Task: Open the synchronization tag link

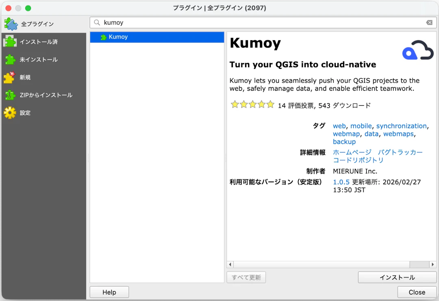Action: click(x=402, y=126)
